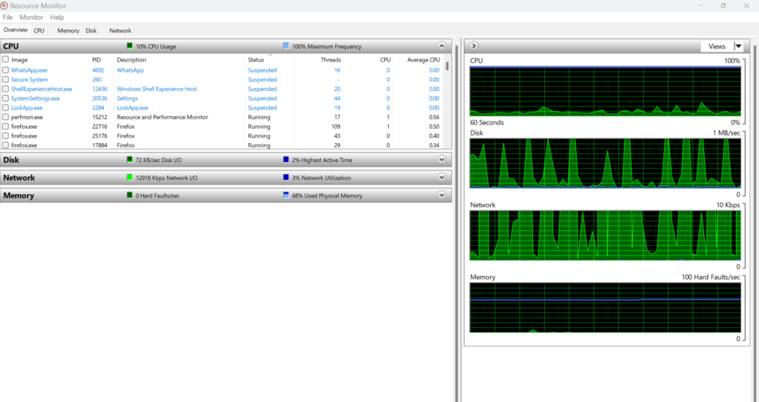Viewport: 759px width, 402px height.
Task: Click the Threads column header
Action: coord(331,60)
